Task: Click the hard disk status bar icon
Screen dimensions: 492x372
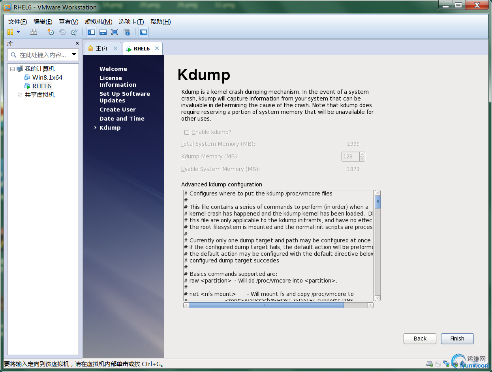Action: click(430, 364)
